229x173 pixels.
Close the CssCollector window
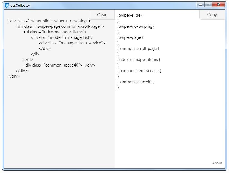(218, 4)
